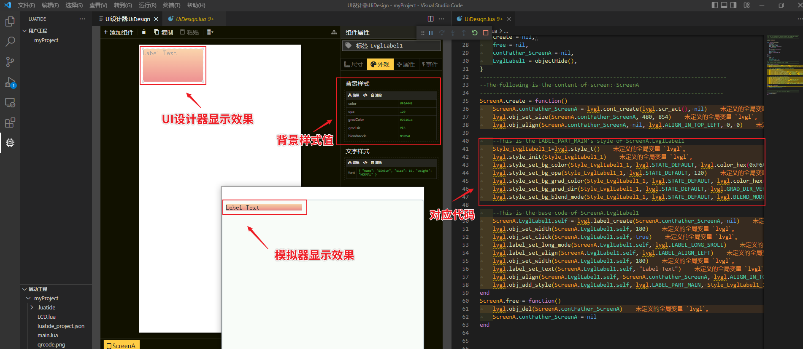Open the Extensions view
Image resolution: width=803 pixels, height=349 pixels.
click(10, 123)
